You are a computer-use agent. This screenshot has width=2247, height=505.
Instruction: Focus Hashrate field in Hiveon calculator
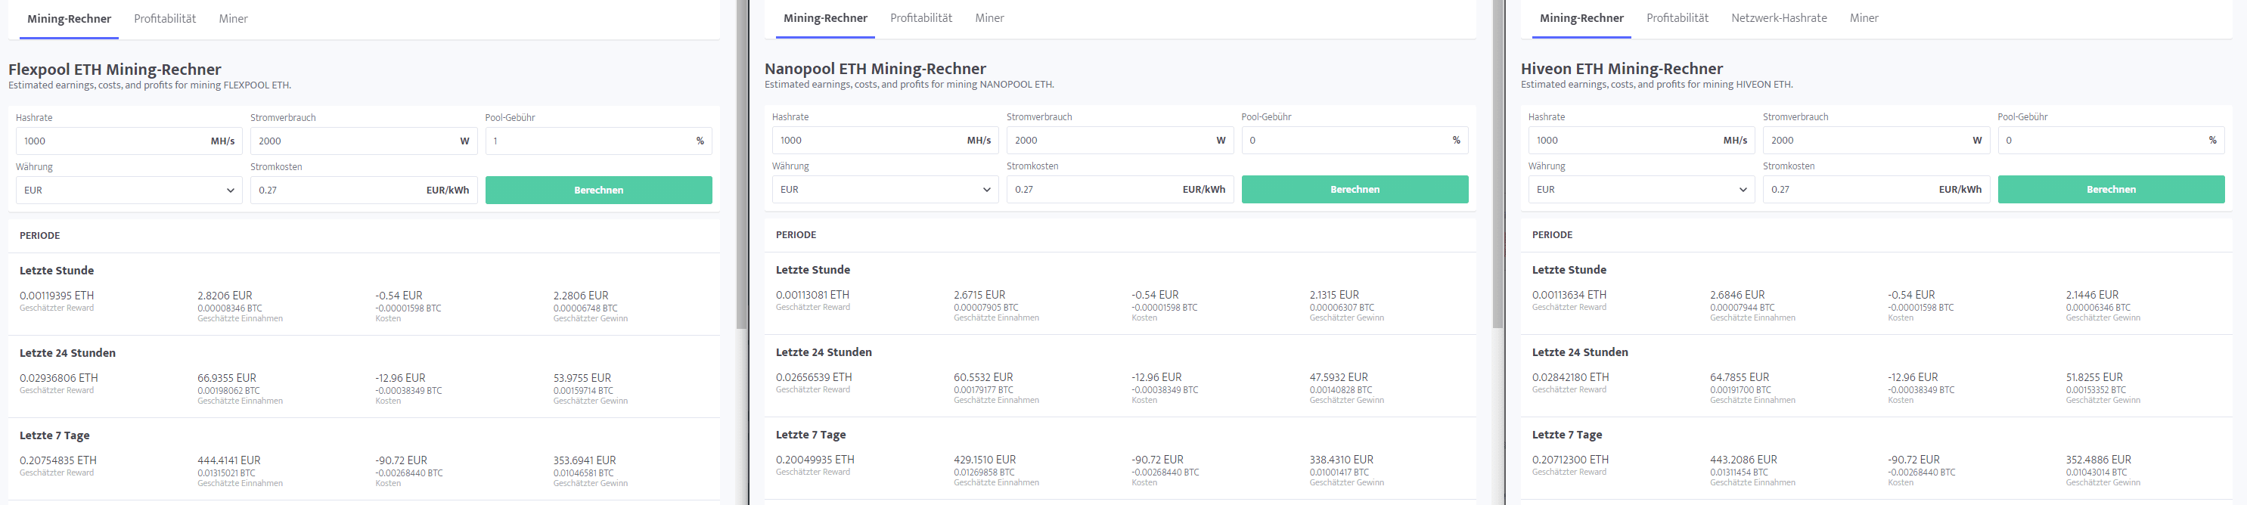(1642, 141)
